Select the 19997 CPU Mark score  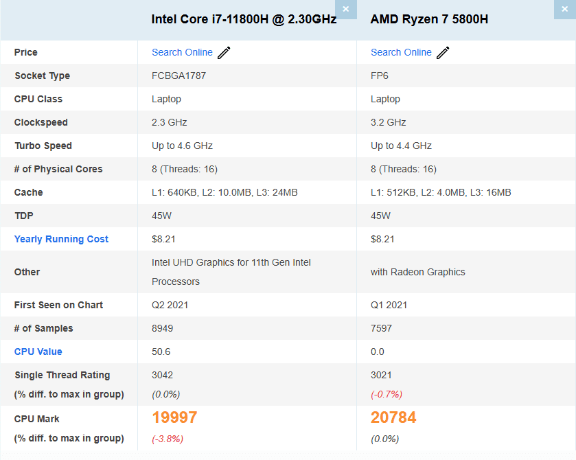(174, 417)
